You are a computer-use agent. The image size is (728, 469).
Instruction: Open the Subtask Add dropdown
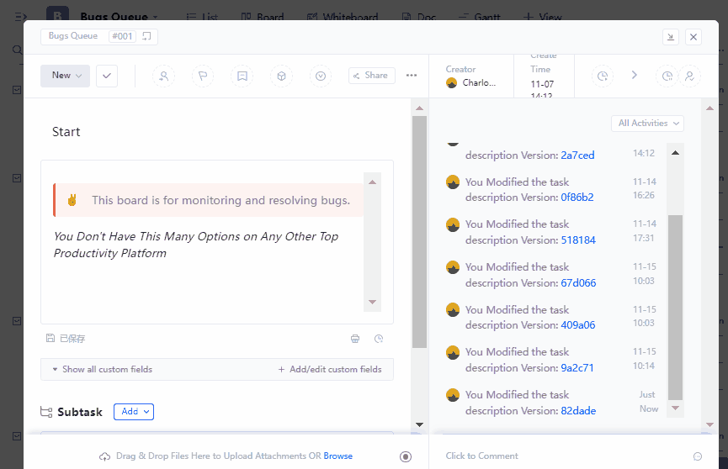click(x=134, y=412)
